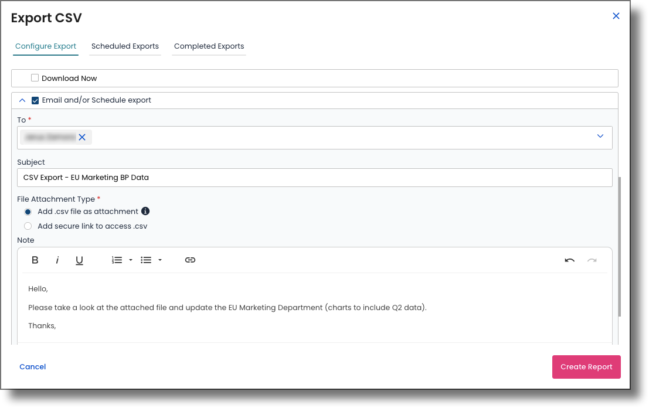Uncheck the Email and/or Schedule export option
The height and width of the screenshot is (408, 649).
click(35, 100)
